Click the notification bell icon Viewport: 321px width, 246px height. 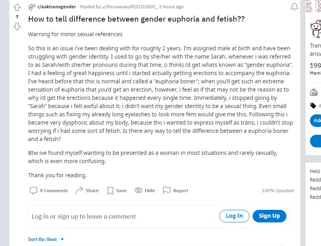coord(294,7)
